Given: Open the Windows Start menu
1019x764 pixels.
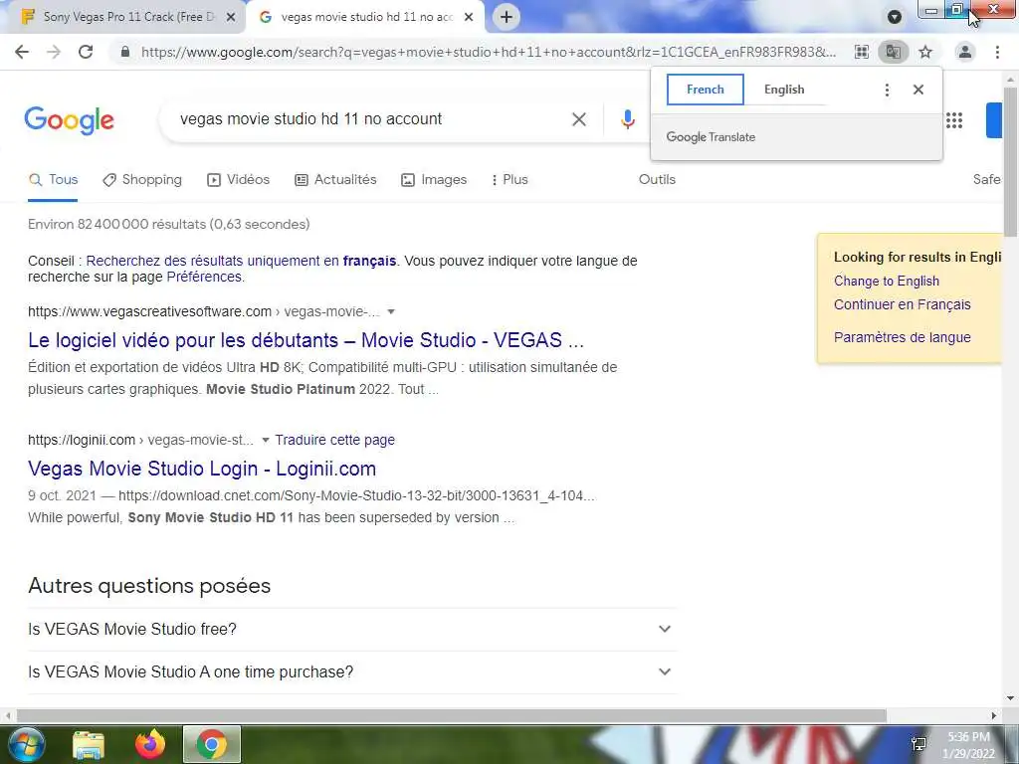Looking at the screenshot, I should coord(27,745).
